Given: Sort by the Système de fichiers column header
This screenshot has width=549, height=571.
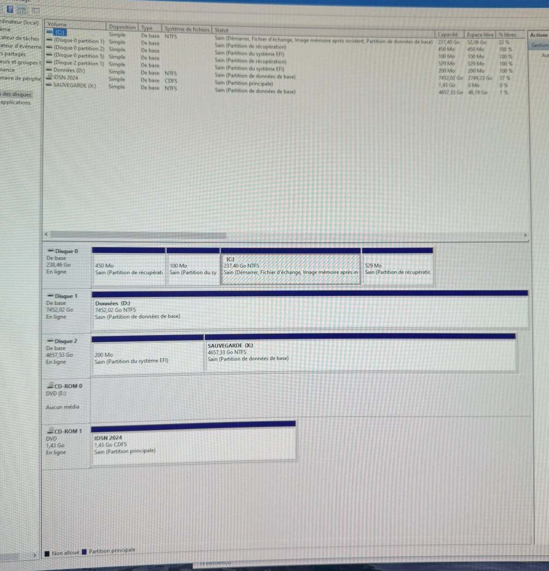Looking at the screenshot, I should [187, 29].
